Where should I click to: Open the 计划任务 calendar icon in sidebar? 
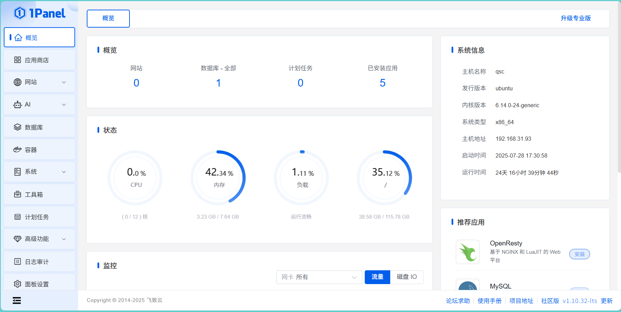click(18, 217)
